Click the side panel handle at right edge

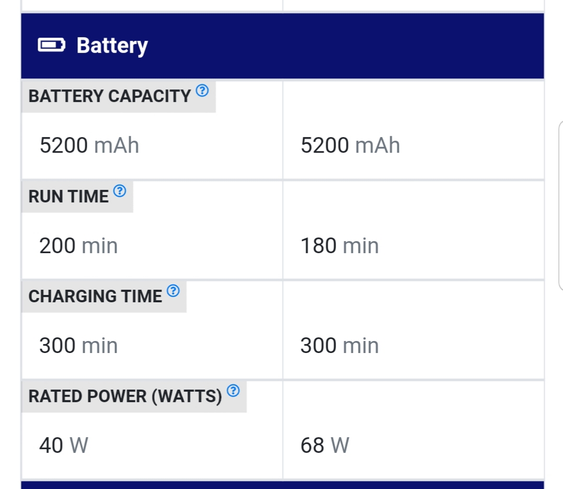tap(560, 206)
